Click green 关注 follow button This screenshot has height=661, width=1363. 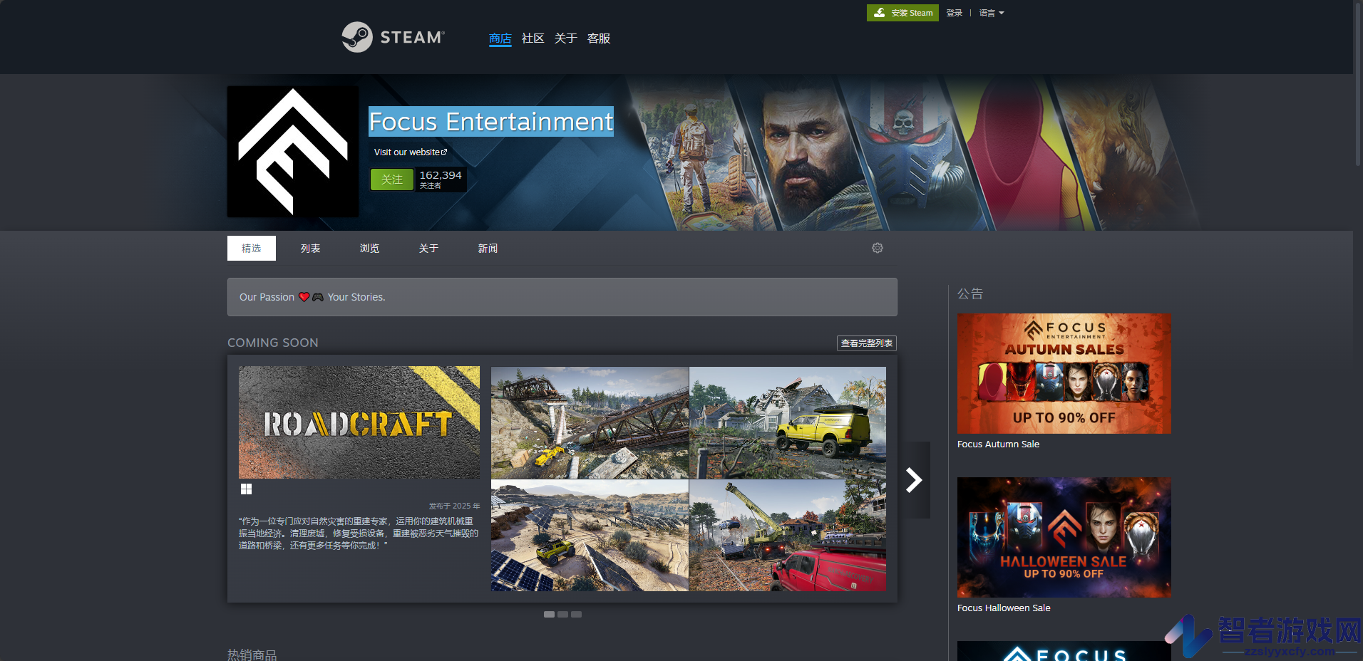(x=391, y=179)
